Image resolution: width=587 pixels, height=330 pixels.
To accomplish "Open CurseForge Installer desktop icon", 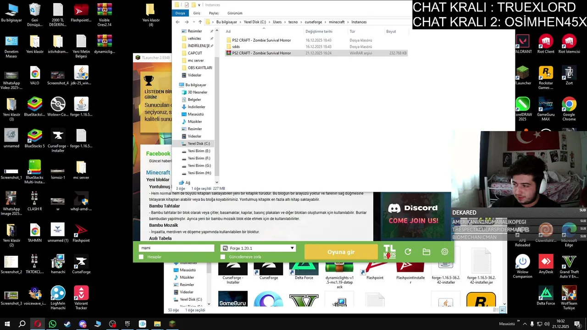I will (58, 141).
